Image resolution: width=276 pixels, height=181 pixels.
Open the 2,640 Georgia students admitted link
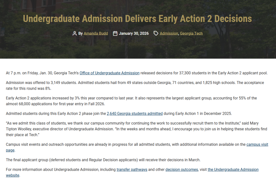[135, 113]
